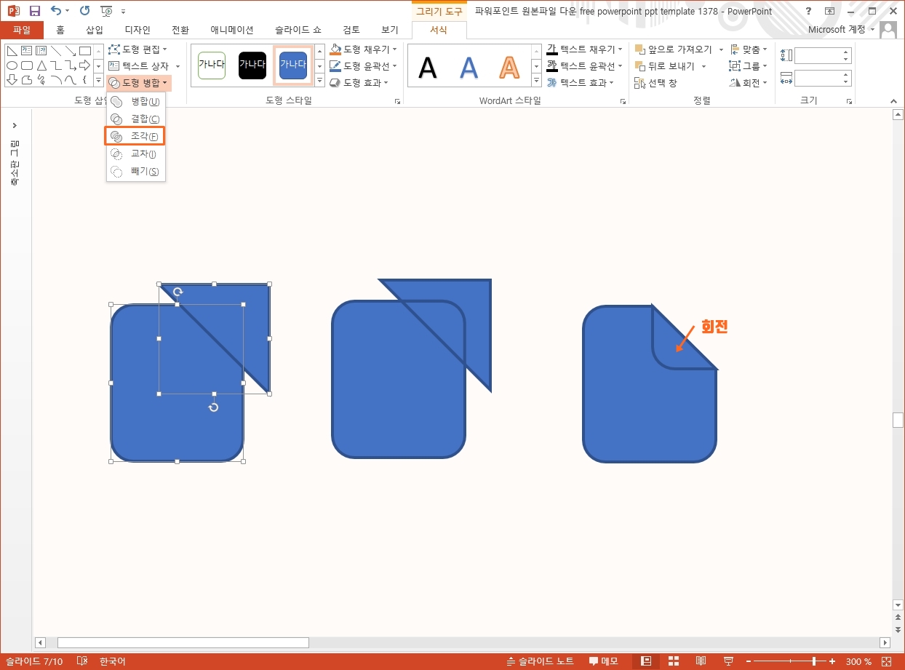Open 맞춤 align dropdown
Viewport: 905px width, 670px height.
[x=749, y=49]
